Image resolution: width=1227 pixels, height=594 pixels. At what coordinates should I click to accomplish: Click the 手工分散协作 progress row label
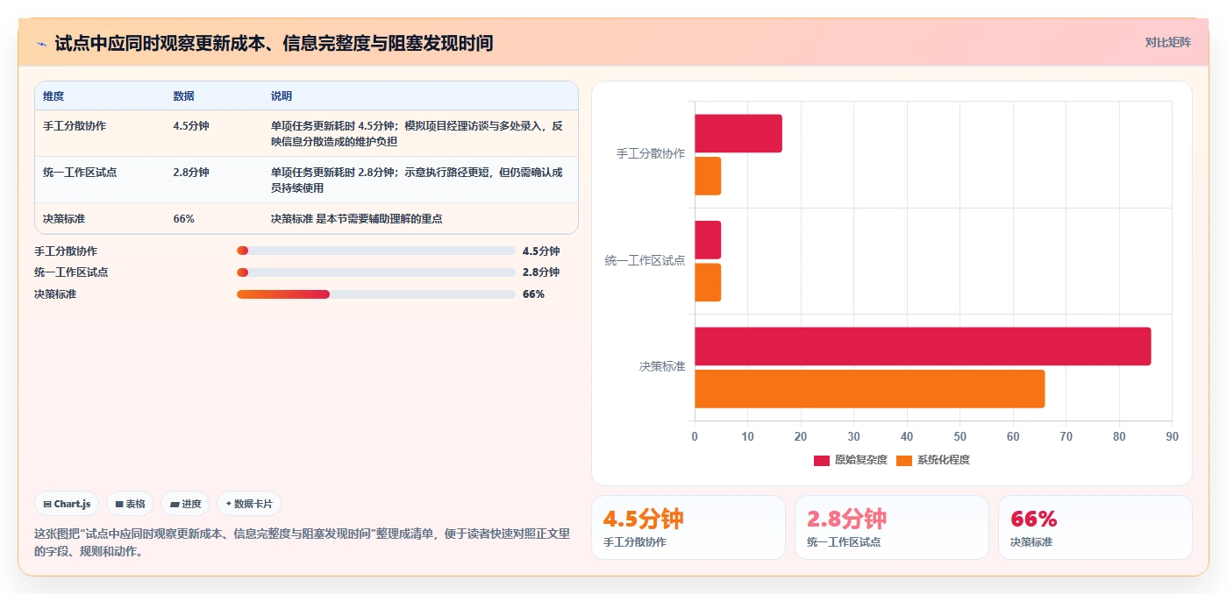[x=66, y=251]
